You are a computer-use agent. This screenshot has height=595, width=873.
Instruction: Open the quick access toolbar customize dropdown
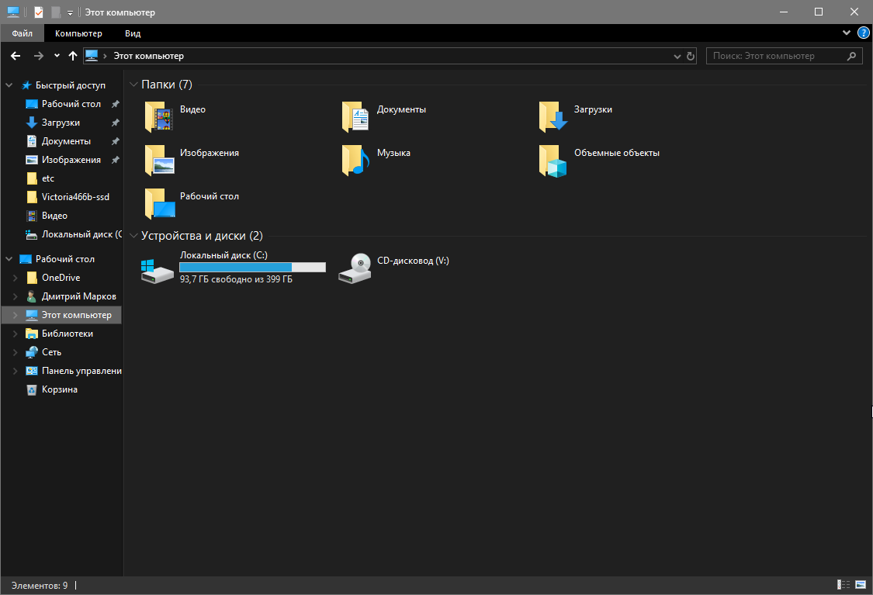click(70, 12)
